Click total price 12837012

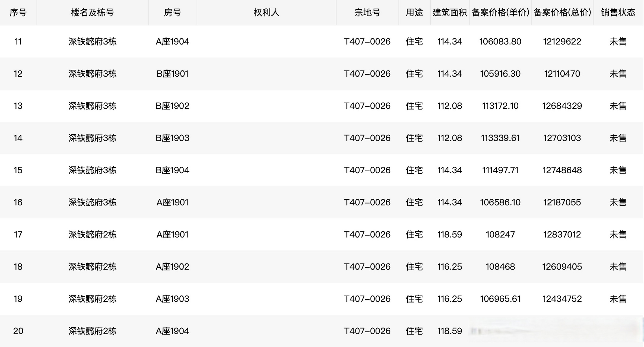click(x=562, y=234)
